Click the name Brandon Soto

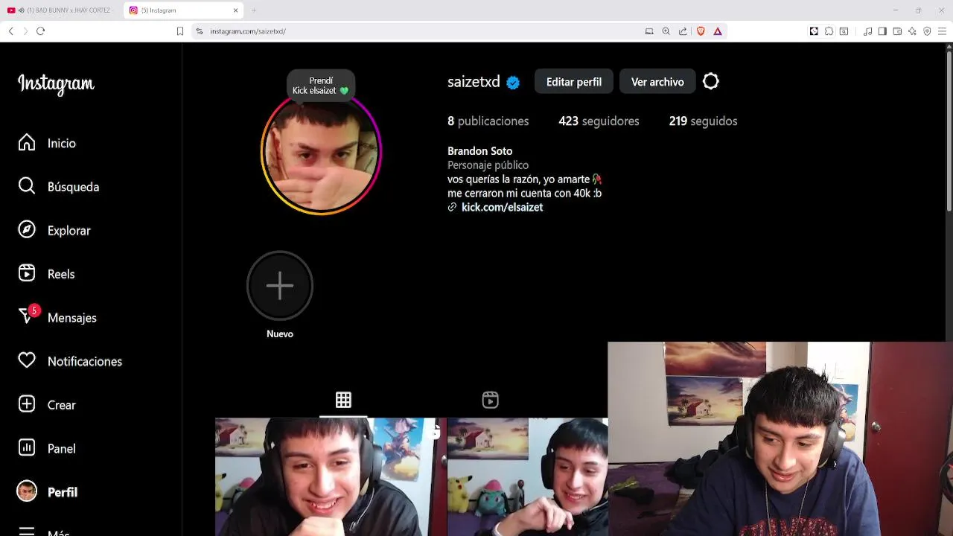pyautogui.click(x=479, y=151)
